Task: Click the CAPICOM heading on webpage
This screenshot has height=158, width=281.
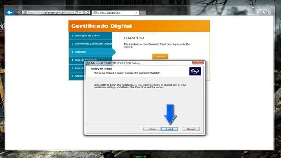Action: tap(134, 38)
